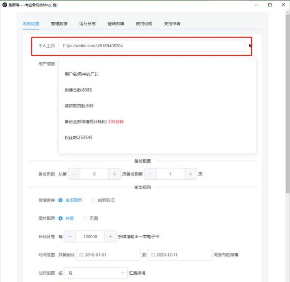Select 由新到旧 sort order
The height and width of the screenshot is (282, 290).
point(102,200)
